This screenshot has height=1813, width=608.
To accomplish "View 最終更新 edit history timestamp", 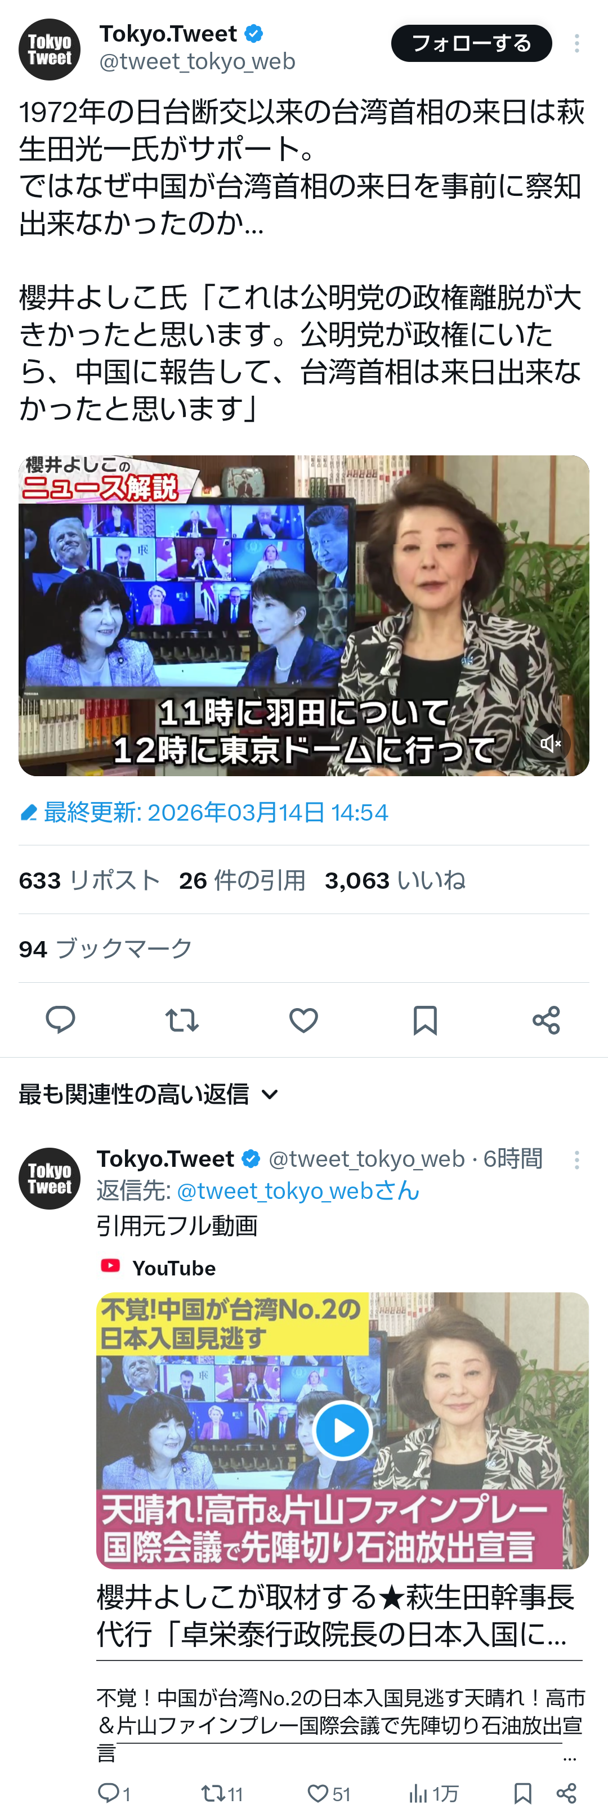I will pos(203,813).
